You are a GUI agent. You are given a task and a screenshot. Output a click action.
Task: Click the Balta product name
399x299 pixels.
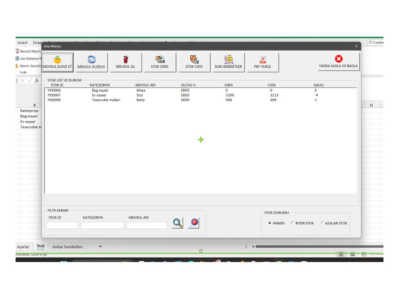pyautogui.click(x=140, y=100)
